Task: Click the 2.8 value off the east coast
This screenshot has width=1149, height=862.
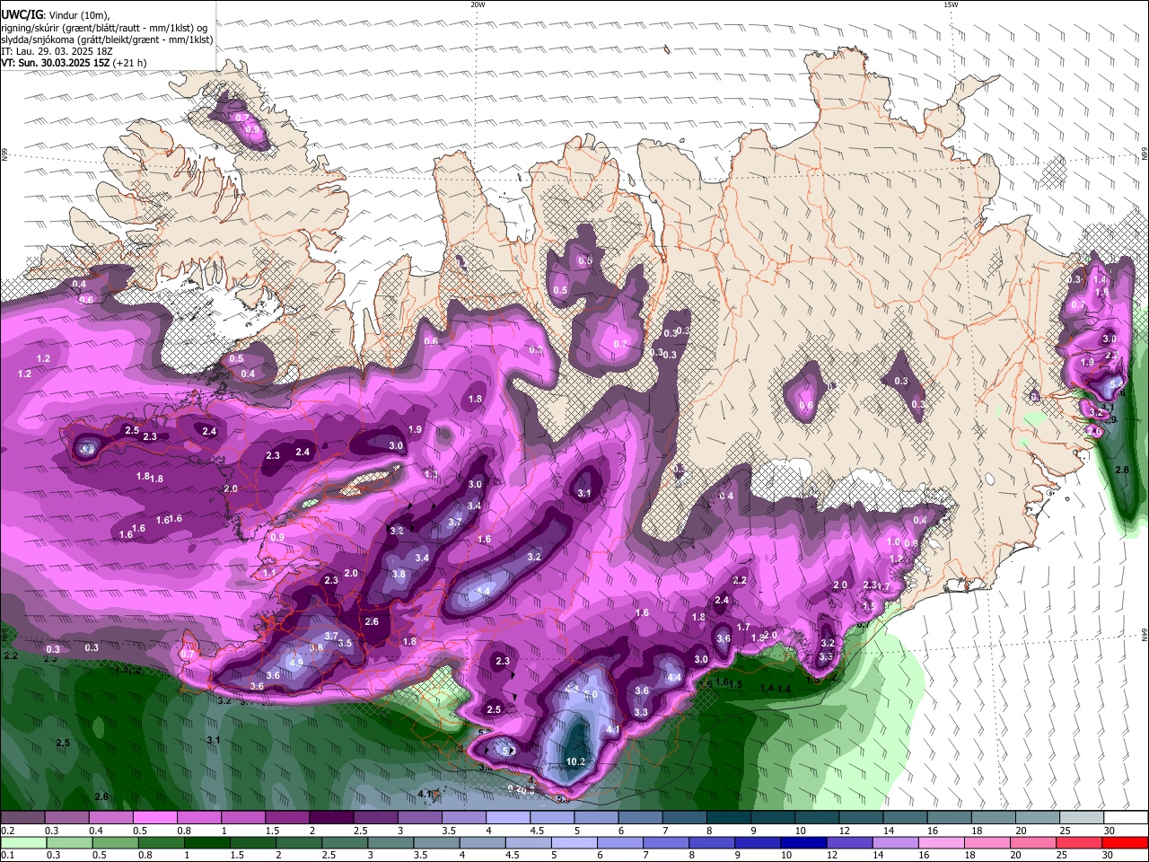Action: pos(1121,470)
